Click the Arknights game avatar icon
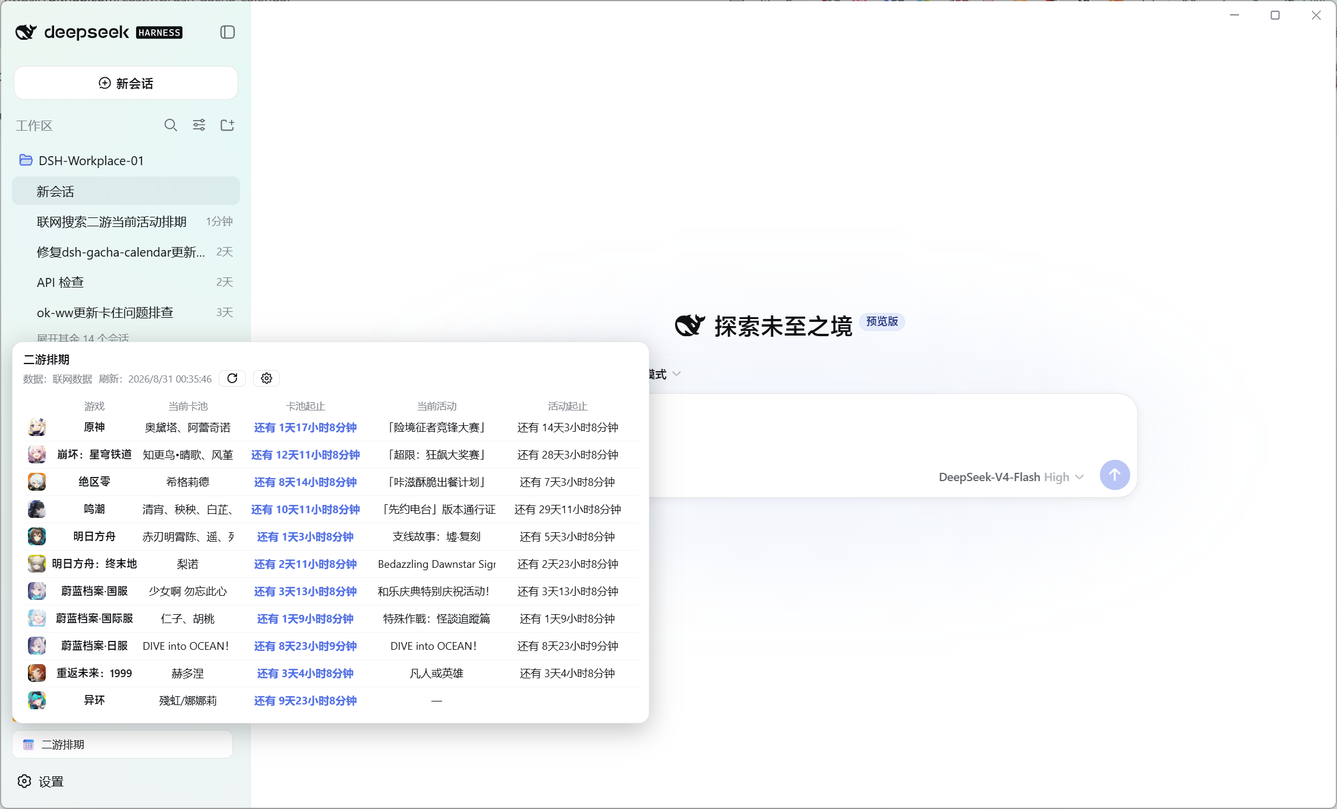Viewport: 1337px width, 809px height. 37,536
